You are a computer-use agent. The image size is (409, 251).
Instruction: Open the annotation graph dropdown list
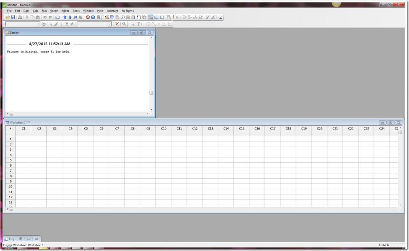coord(109,24)
